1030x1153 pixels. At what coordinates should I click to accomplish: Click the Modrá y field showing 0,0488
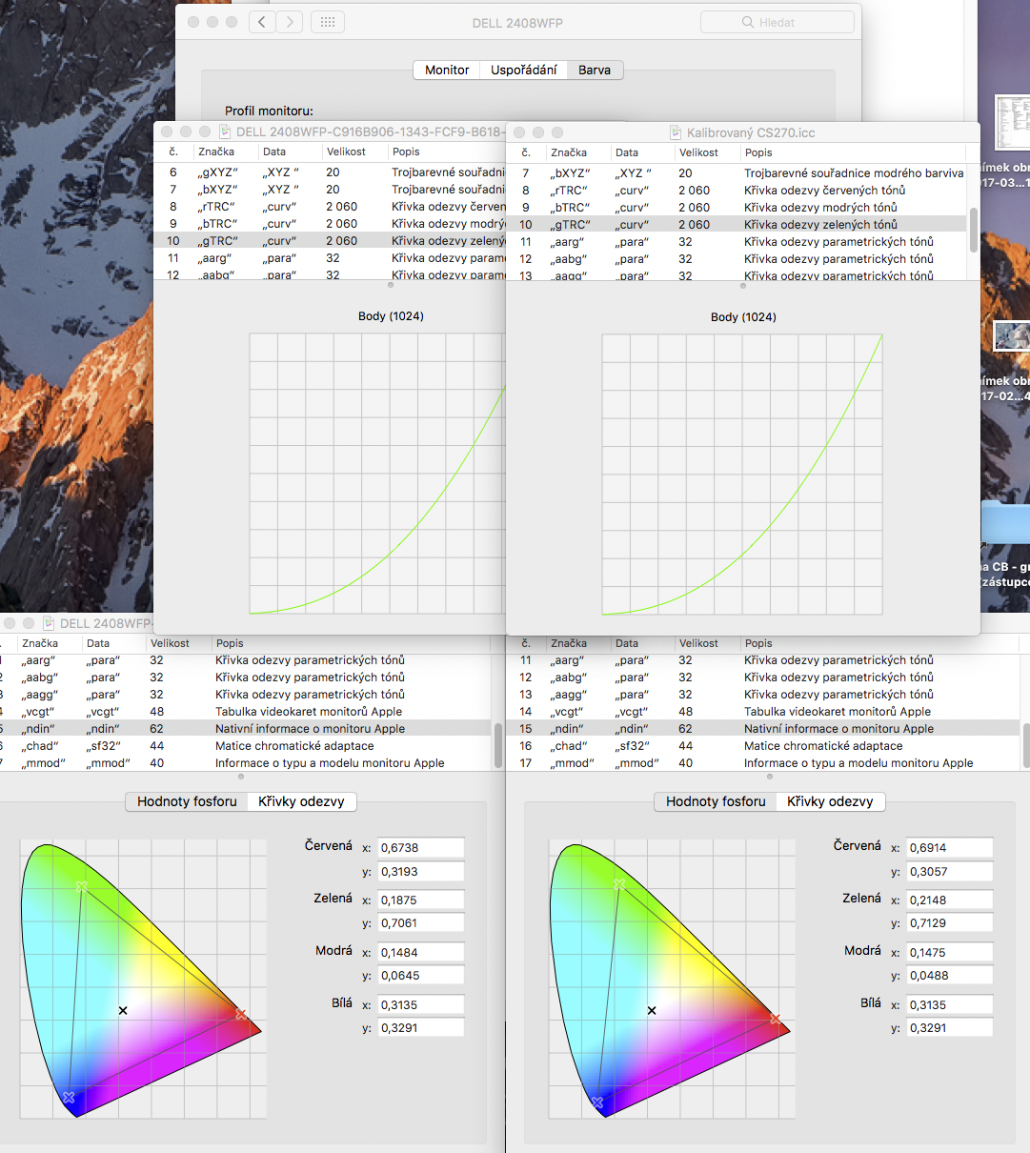949,976
